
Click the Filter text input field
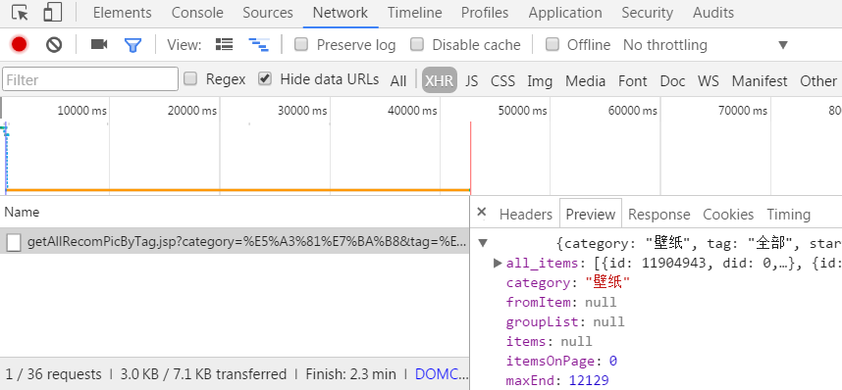(90, 79)
